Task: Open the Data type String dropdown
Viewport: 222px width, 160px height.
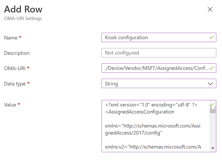Action: click(x=156, y=84)
